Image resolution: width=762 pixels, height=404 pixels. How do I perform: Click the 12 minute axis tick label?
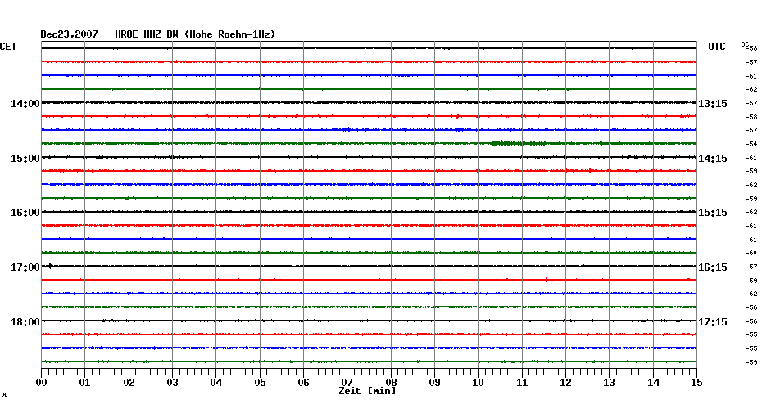coord(565,382)
